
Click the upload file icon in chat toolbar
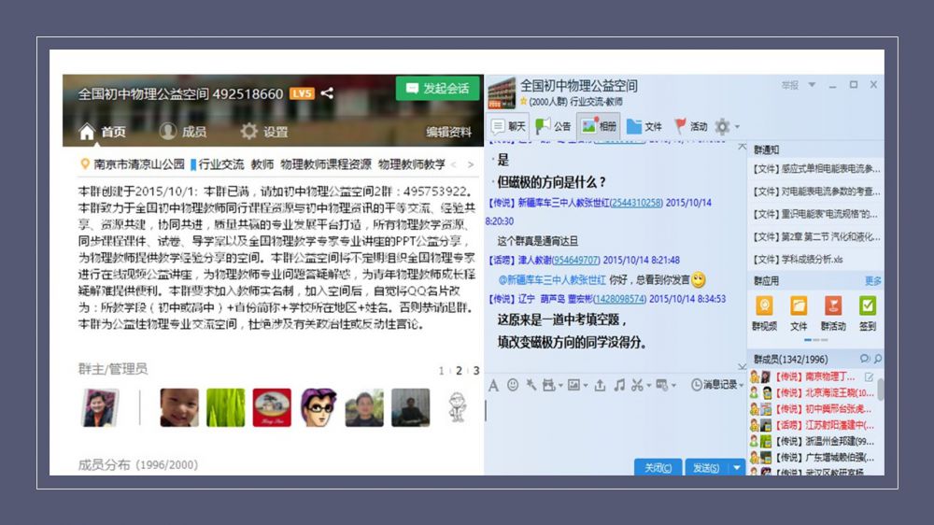point(599,385)
